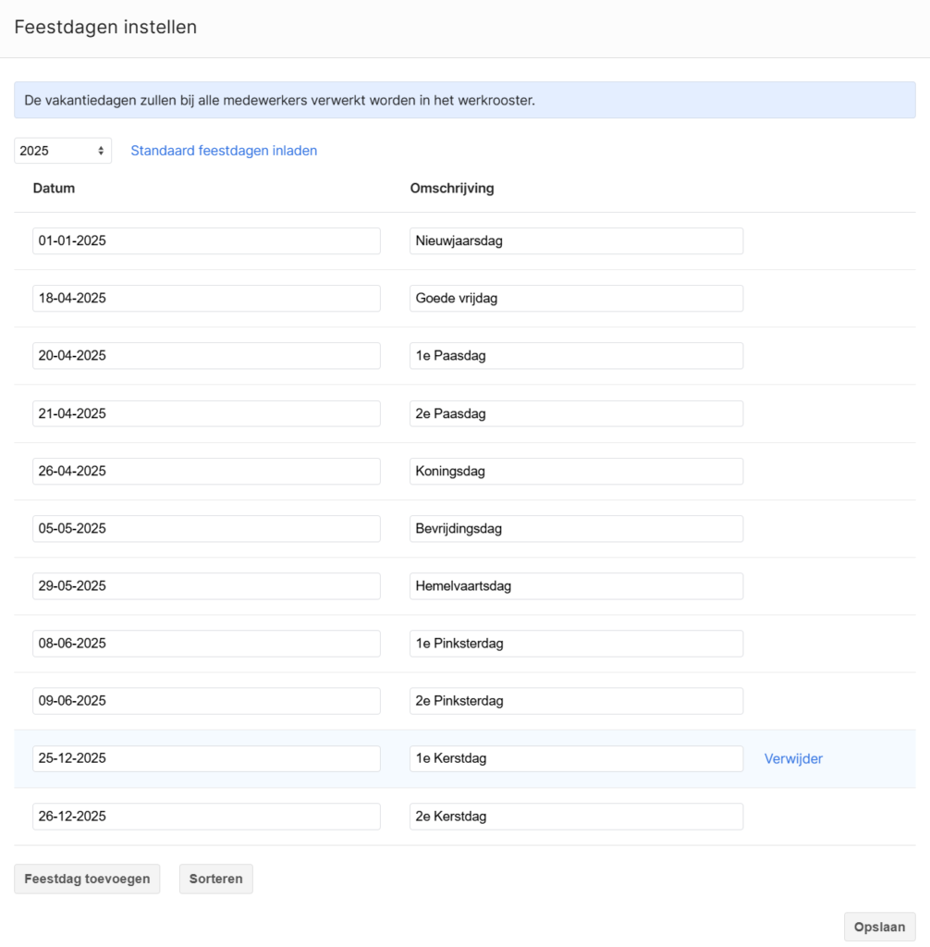Screen dimensions: 930x947
Task: Click the 05-05-2025 date input
Action: tap(206, 528)
